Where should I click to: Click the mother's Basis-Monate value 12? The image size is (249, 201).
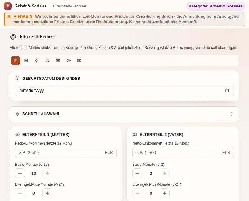point(34,173)
